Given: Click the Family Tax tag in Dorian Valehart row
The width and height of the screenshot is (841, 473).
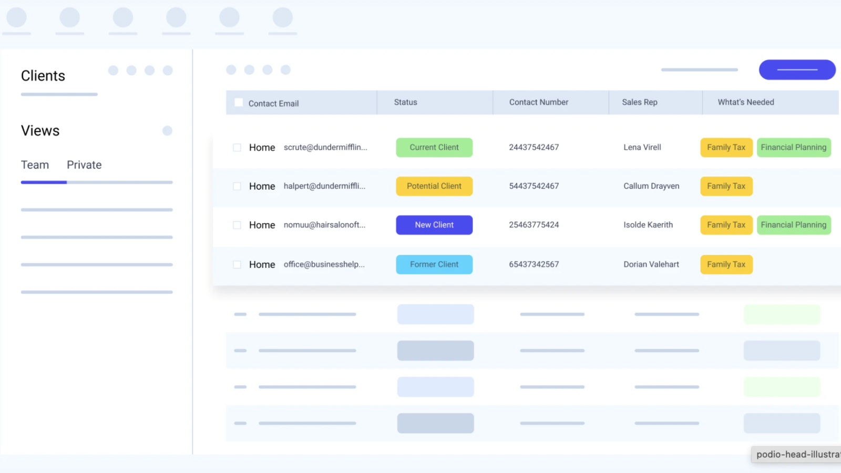Looking at the screenshot, I should [726, 264].
